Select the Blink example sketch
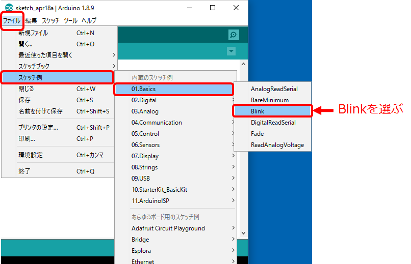 pos(273,111)
